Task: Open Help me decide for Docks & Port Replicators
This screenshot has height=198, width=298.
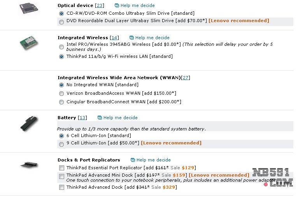Action: [x=153, y=160]
